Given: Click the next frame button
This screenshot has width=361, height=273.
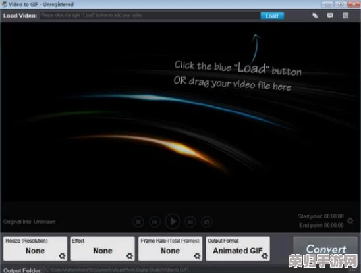Looking at the screenshot, I should 190,222.
